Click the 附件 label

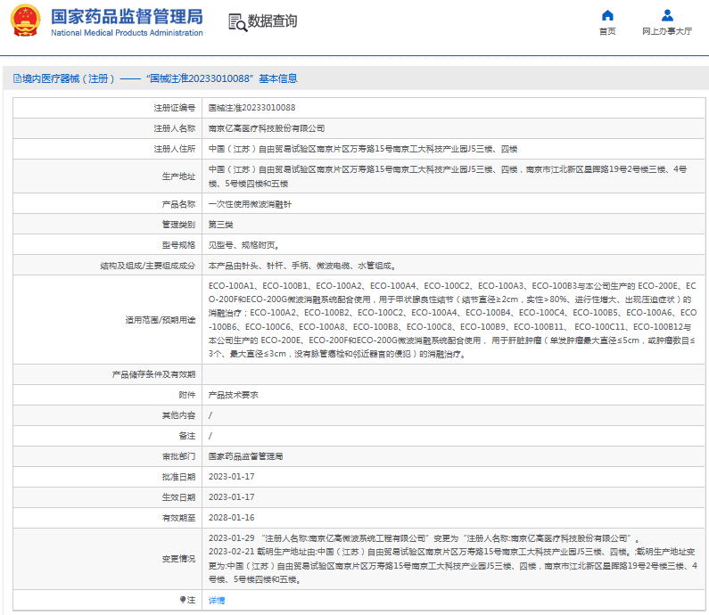(187, 395)
